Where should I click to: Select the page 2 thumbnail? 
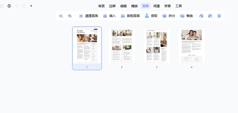(122, 46)
